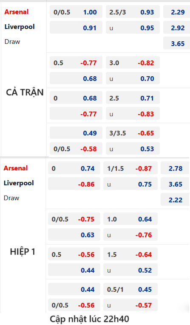Choose full-match over 2.5 at 0.71
The width and height of the screenshot is (190, 325).
pyautogui.click(x=133, y=98)
